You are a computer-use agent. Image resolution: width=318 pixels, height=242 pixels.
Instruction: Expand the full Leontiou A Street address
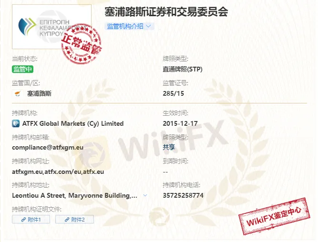coord(75,195)
